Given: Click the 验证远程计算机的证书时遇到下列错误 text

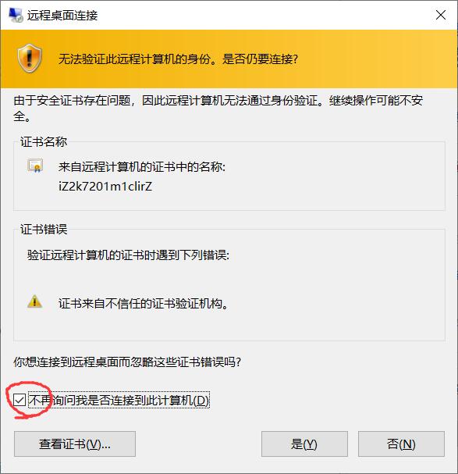Looking at the screenshot, I should pos(128,255).
